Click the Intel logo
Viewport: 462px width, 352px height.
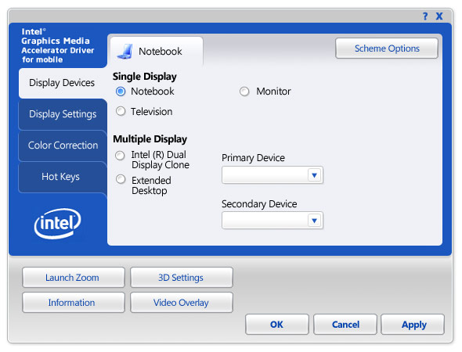coord(58,224)
